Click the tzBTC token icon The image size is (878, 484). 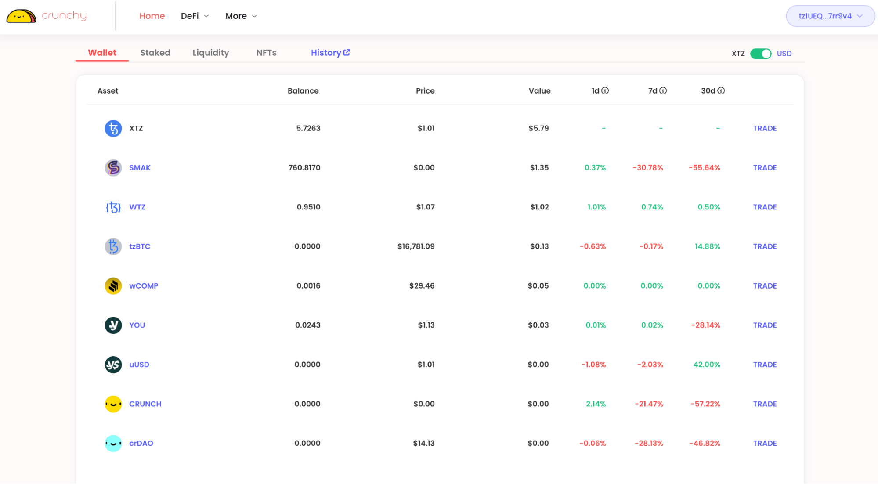(x=113, y=246)
